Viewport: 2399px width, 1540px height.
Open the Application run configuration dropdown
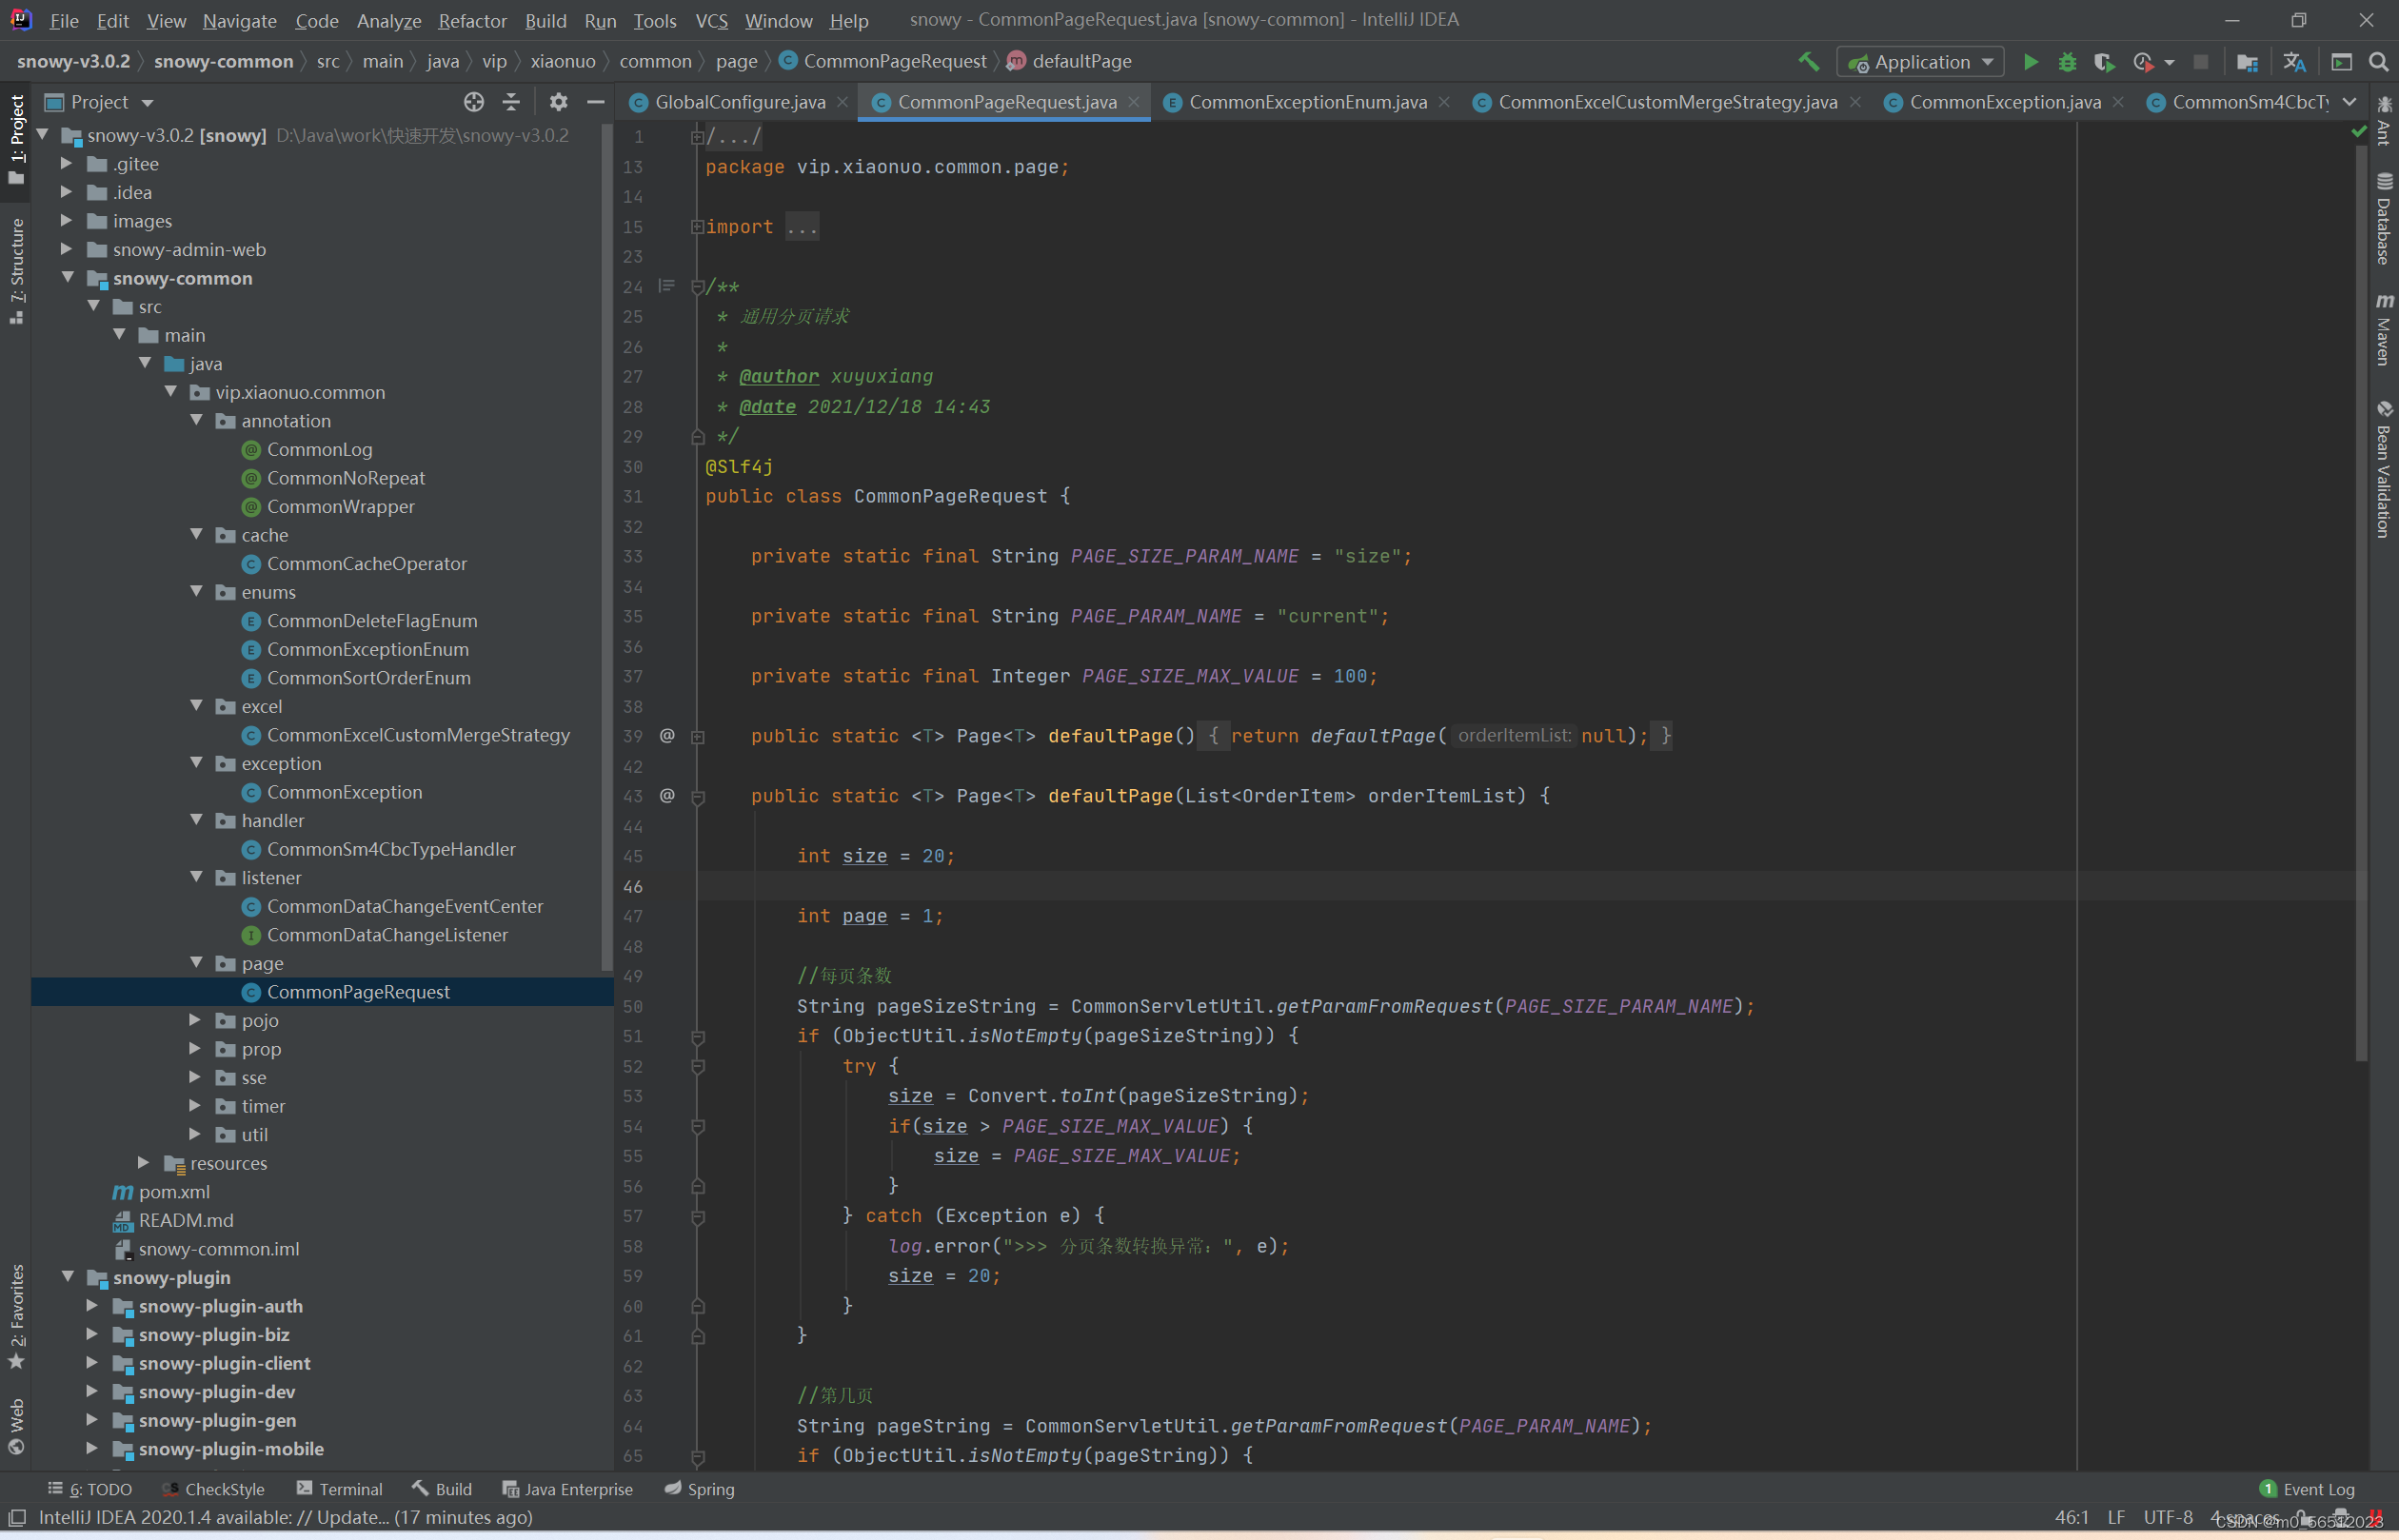click(x=1920, y=62)
